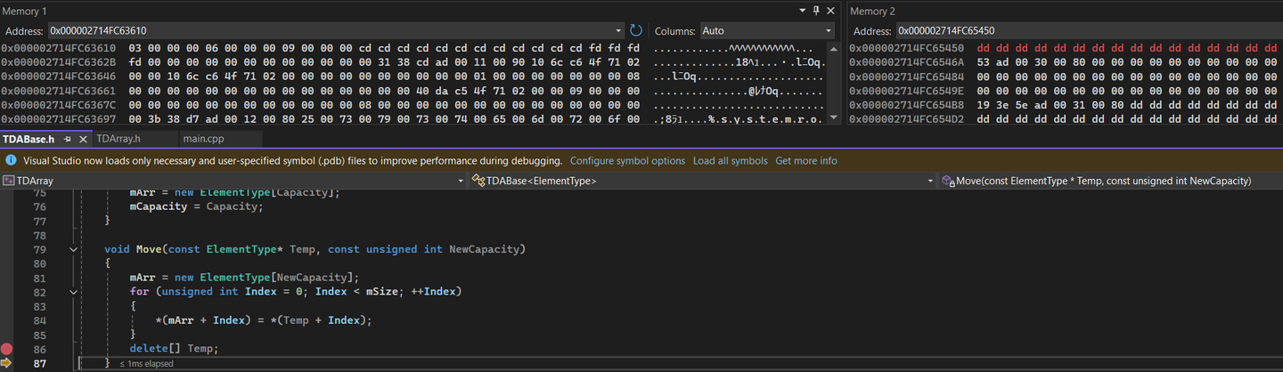Collapse the for loop at line 82
Viewport: 1283px width, 372px height.
pos(74,291)
